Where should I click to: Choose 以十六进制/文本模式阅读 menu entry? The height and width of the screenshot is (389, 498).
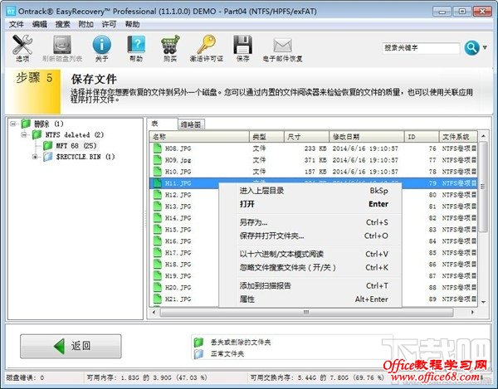coord(310,254)
